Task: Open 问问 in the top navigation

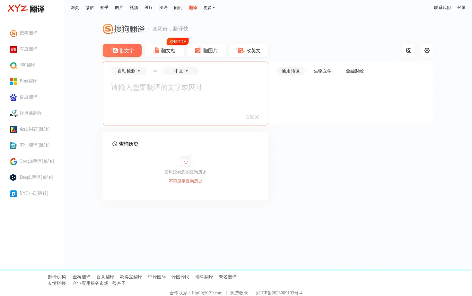Action: (178, 8)
